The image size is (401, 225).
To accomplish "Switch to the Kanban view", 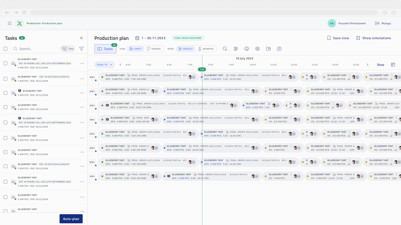I will point(154,49).
